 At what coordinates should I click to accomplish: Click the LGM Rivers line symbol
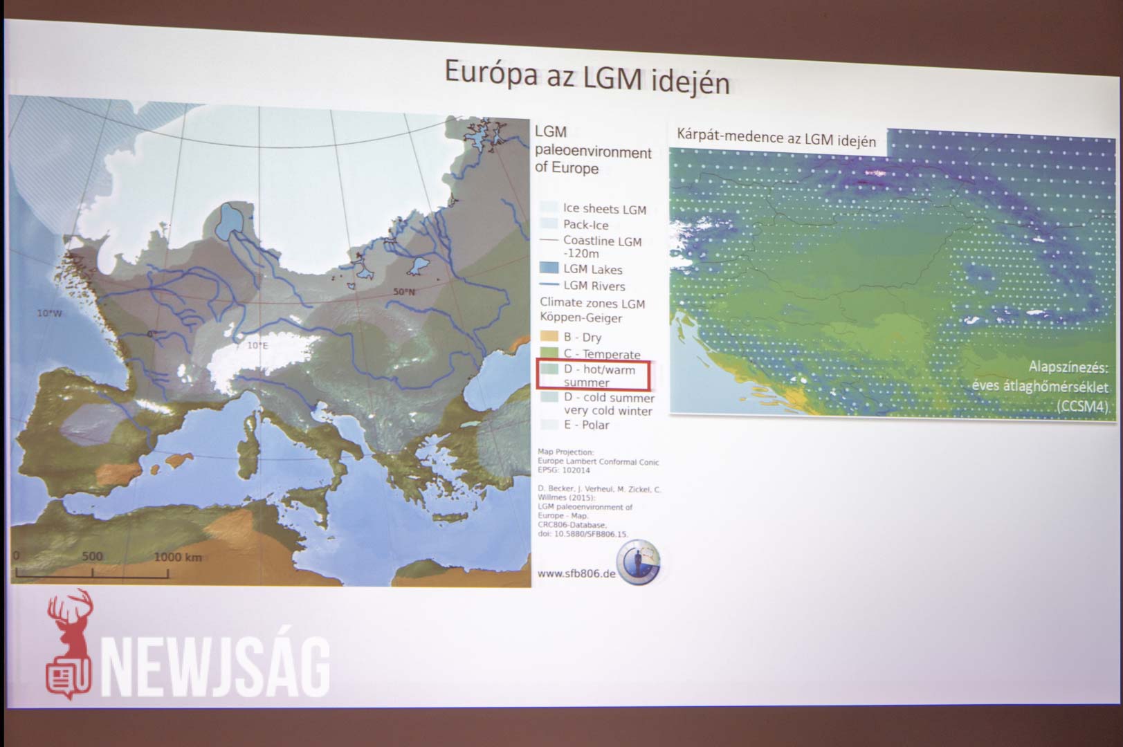point(549,285)
